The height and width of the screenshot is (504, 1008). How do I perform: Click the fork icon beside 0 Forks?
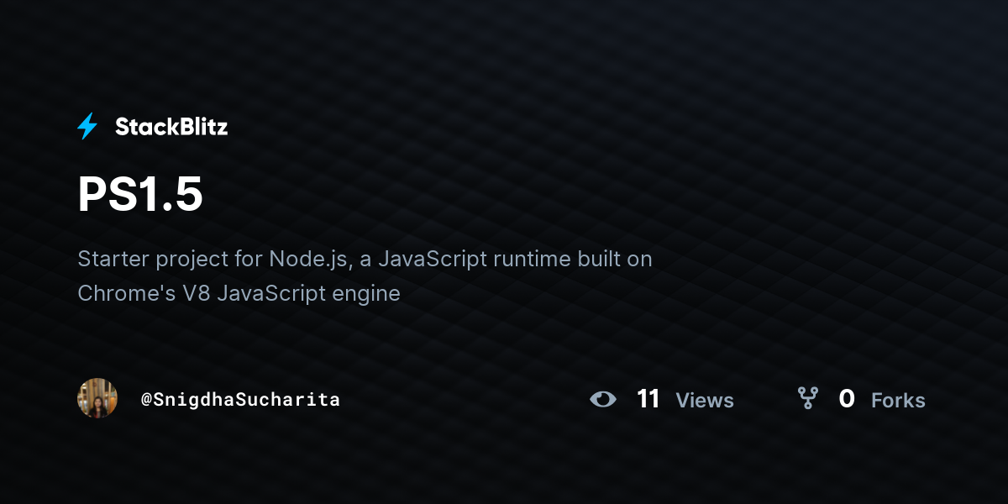(x=807, y=398)
